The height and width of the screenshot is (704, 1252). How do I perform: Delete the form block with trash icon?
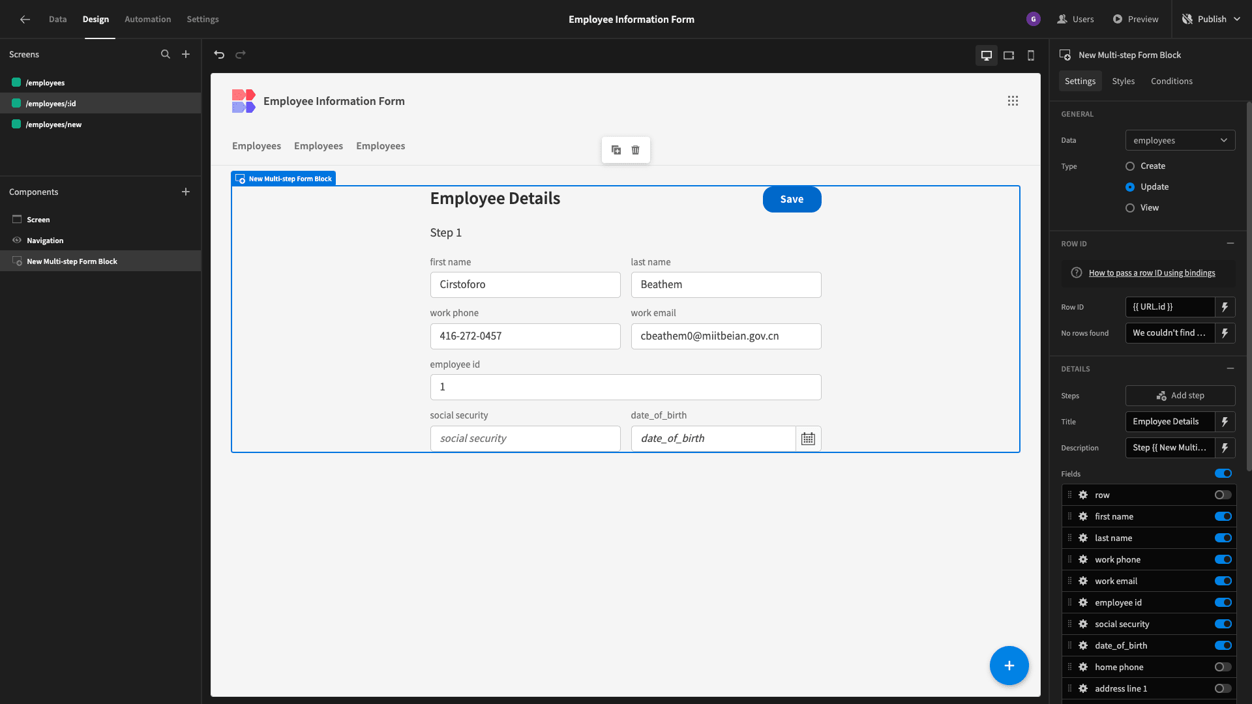point(636,150)
